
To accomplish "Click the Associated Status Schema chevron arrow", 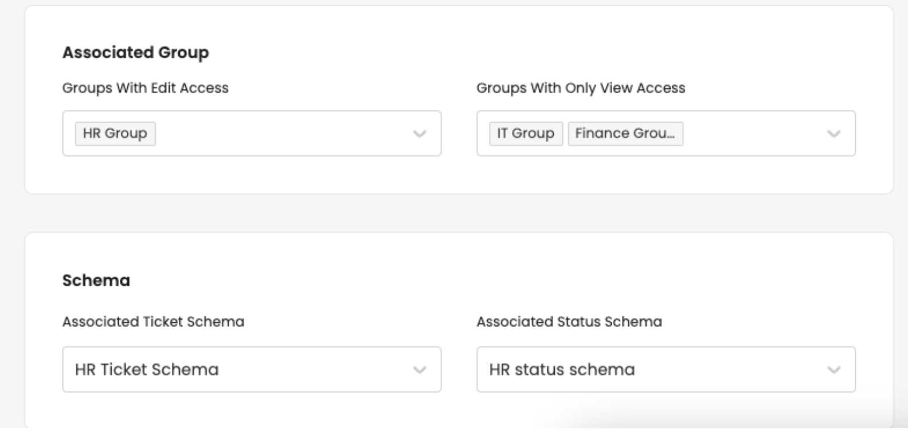I will click(833, 370).
